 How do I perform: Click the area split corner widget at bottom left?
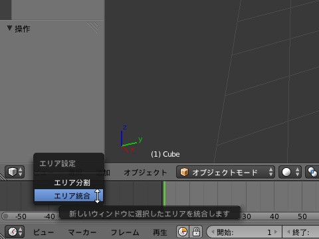coord(3,177)
